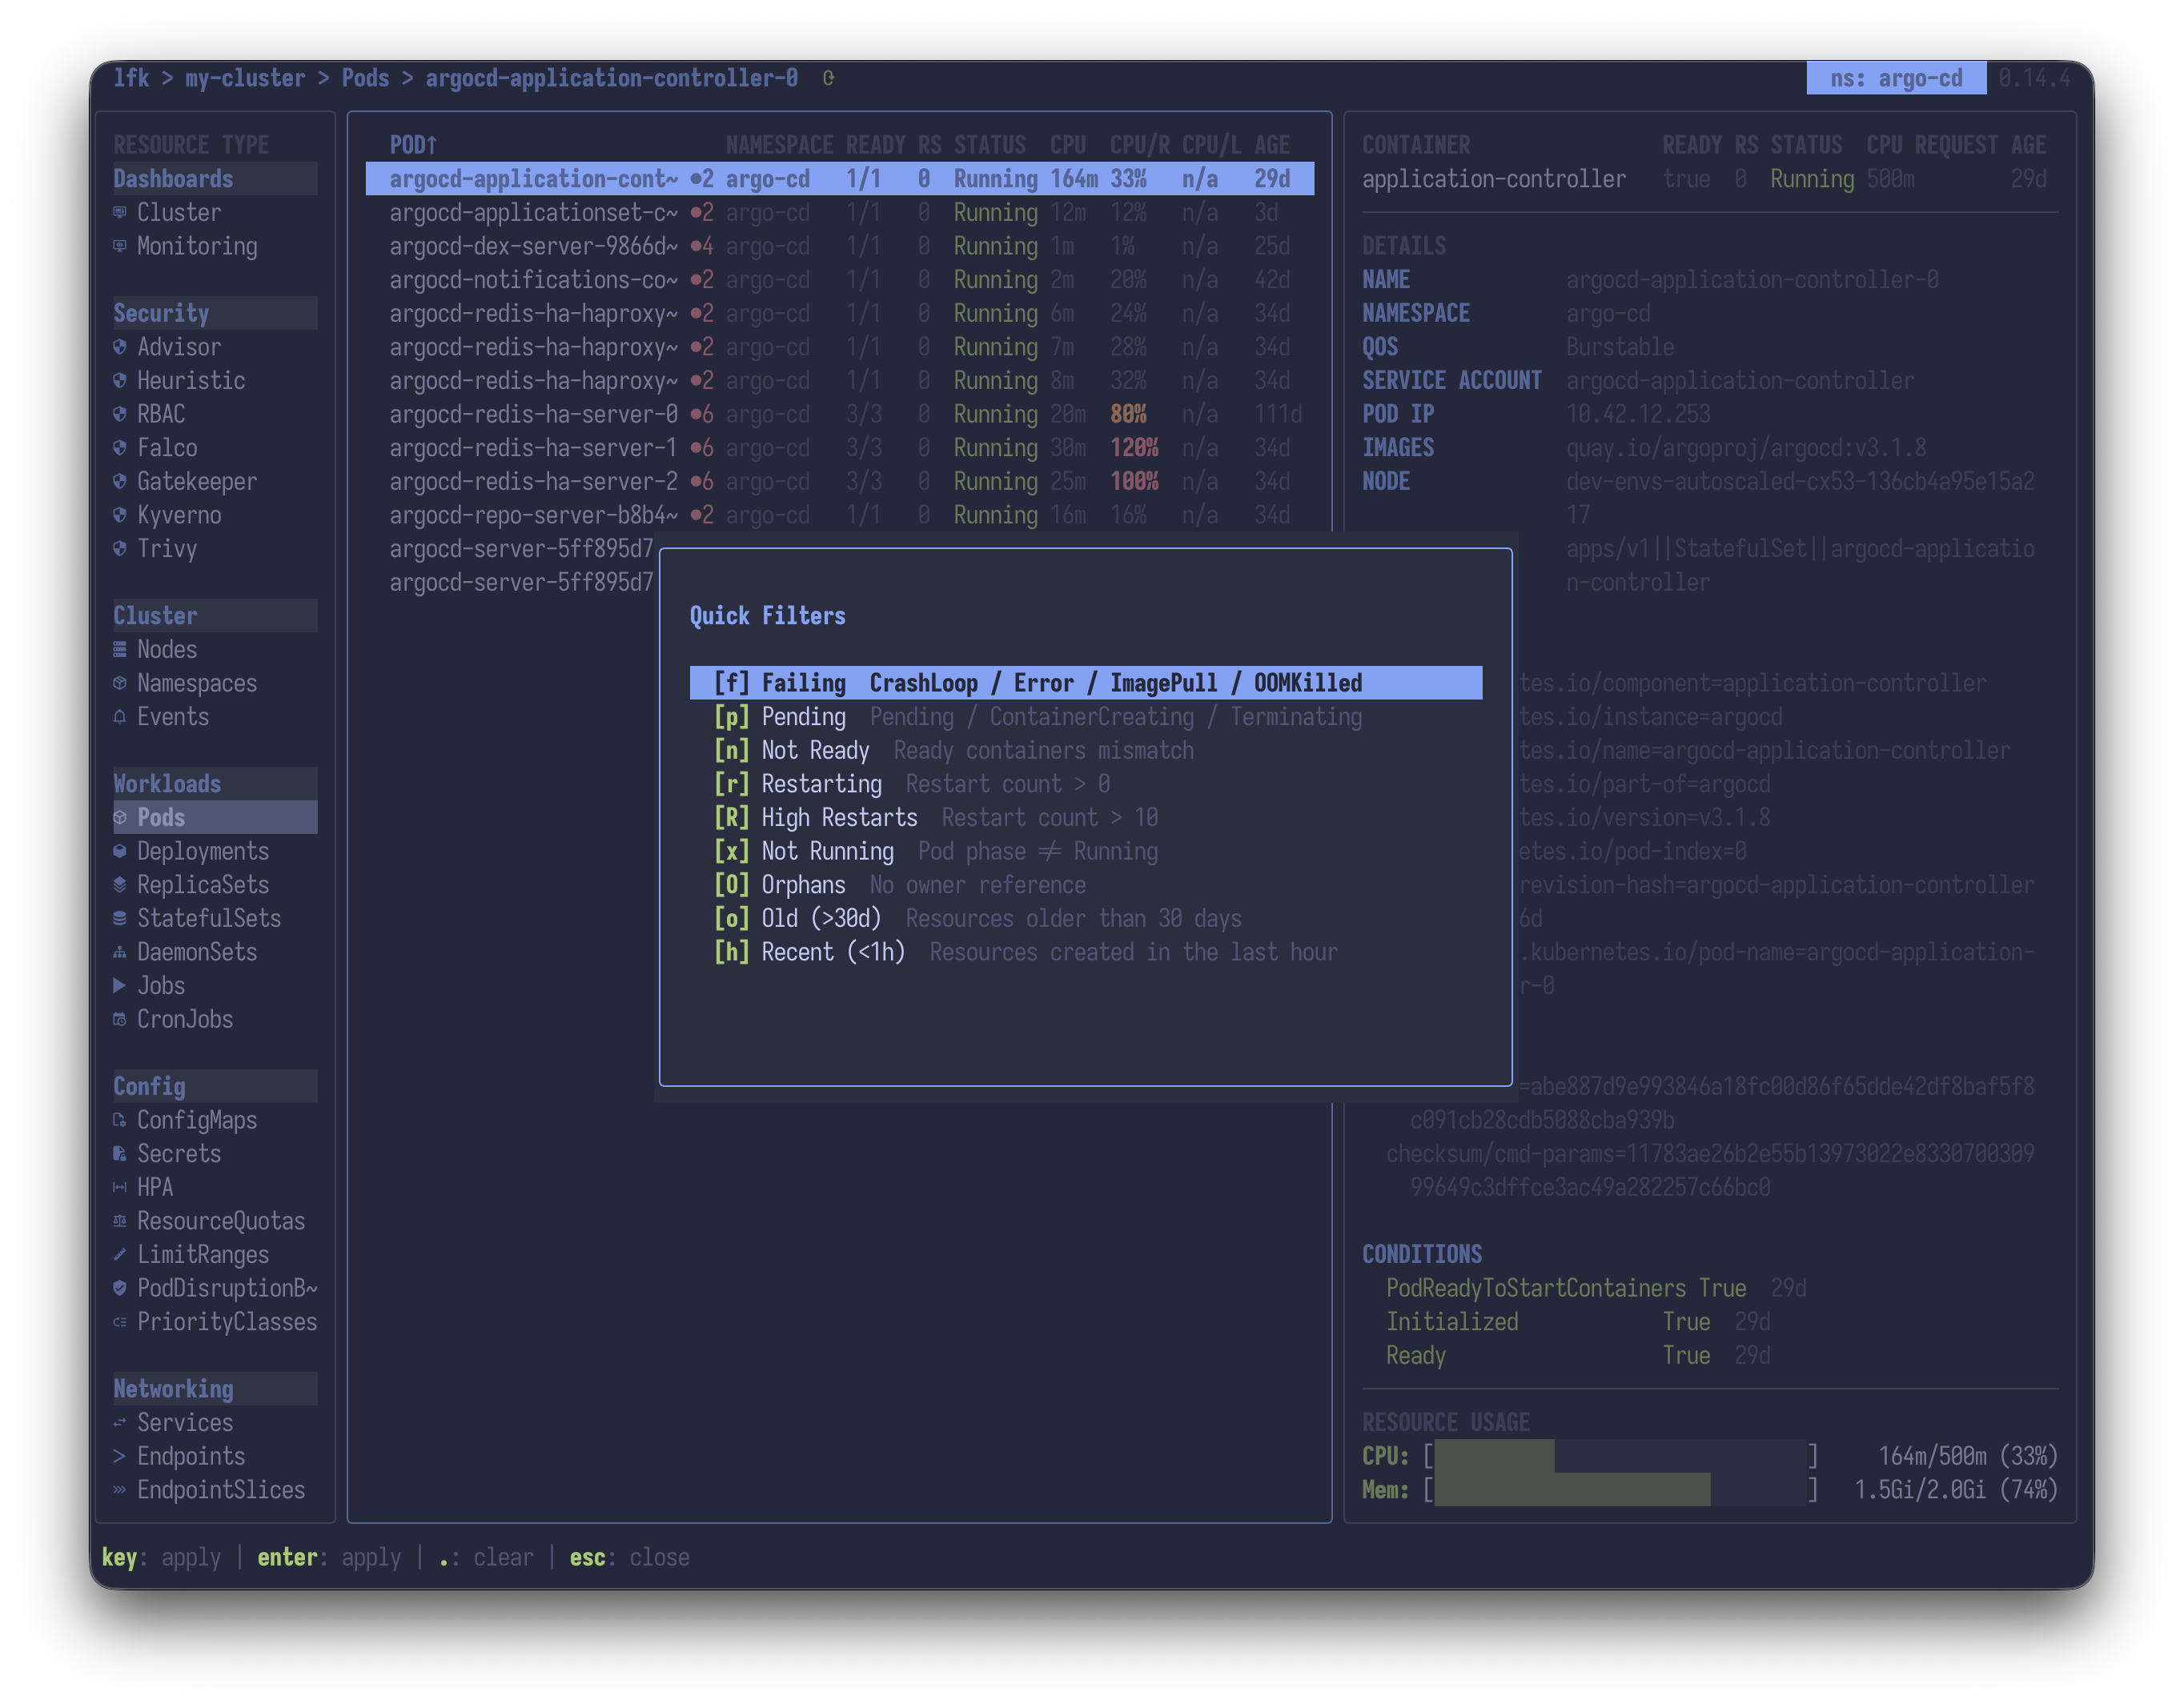Click the CPU usage bar

pyautogui.click(x=1620, y=1456)
